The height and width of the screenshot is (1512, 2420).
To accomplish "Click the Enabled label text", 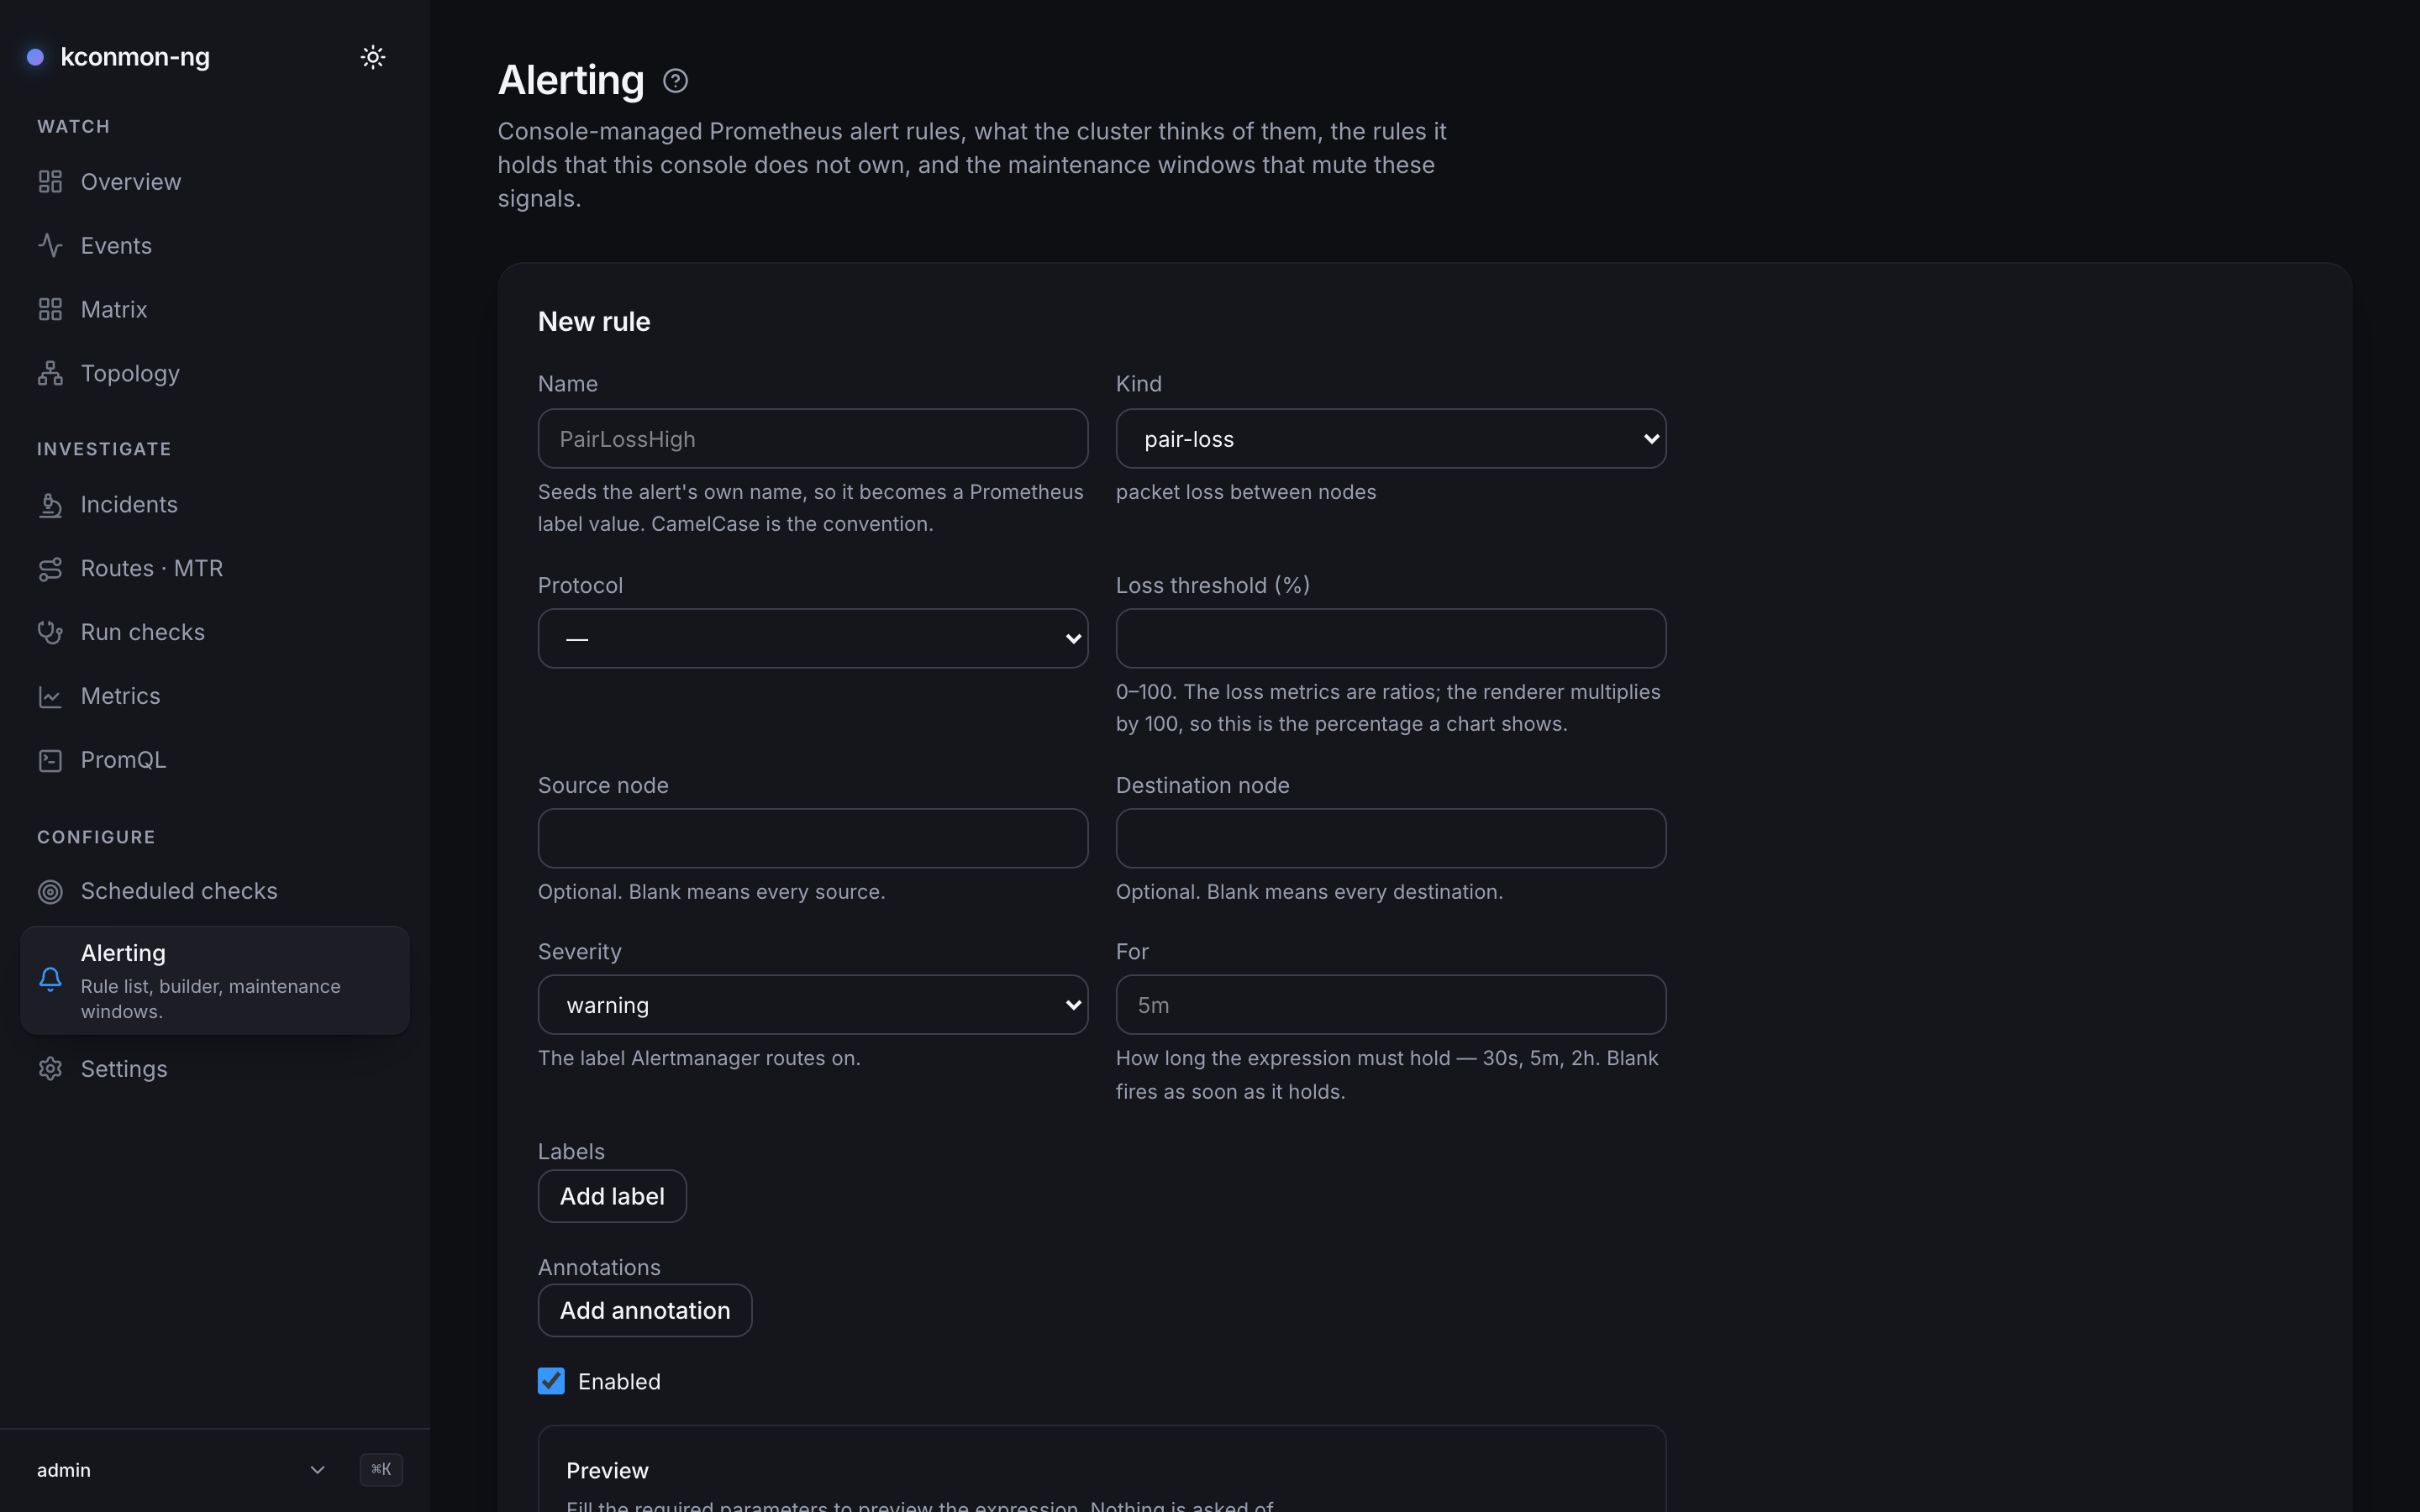I will coord(619,1381).
